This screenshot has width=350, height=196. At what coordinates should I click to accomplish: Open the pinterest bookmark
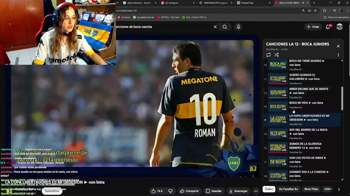pyautogui.click(x=124, y=17)
